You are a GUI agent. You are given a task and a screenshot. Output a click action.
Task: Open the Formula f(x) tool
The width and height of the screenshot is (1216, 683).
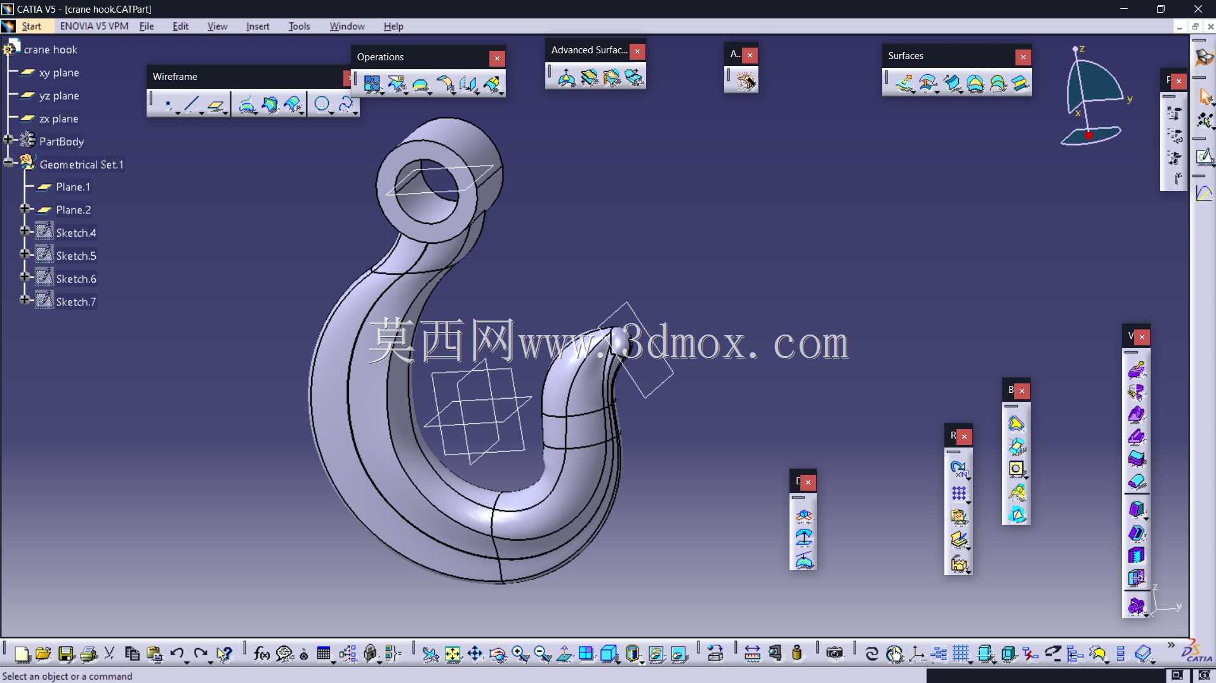coord(261,654)
